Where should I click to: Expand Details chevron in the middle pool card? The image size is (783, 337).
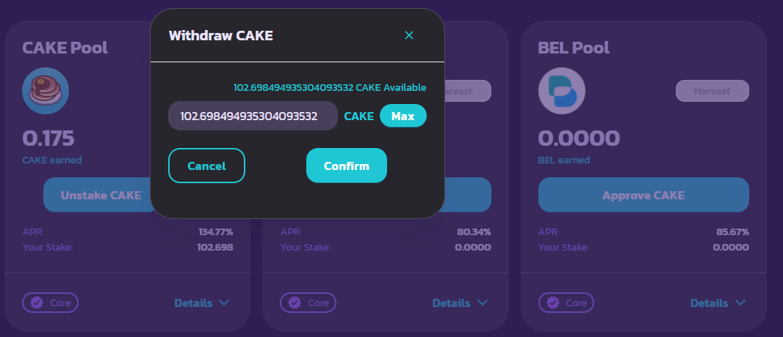[482, 303]
